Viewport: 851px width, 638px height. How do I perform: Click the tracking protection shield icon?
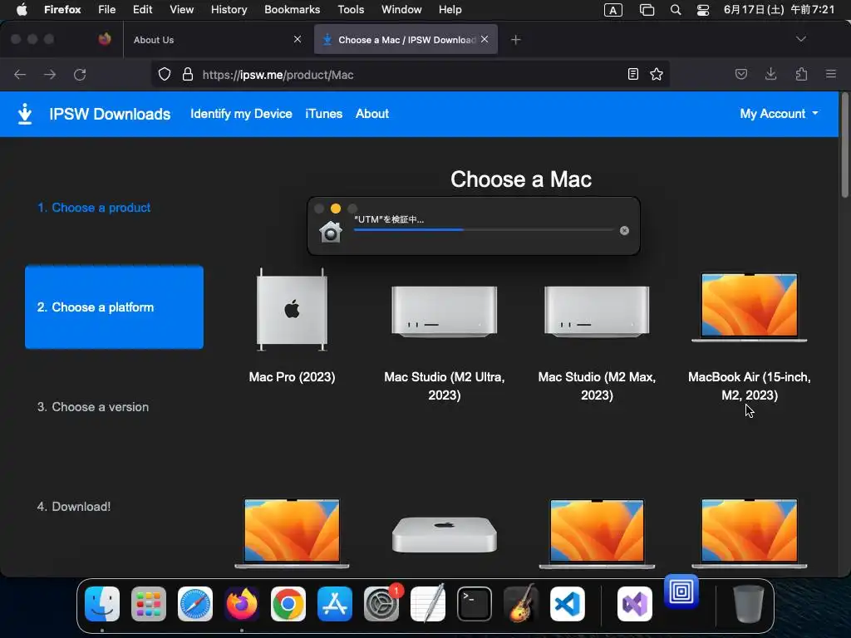pos(165,74)
